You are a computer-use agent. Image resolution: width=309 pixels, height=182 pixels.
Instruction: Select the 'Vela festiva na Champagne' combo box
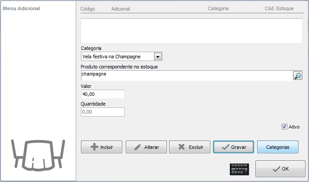pos(117,57)
